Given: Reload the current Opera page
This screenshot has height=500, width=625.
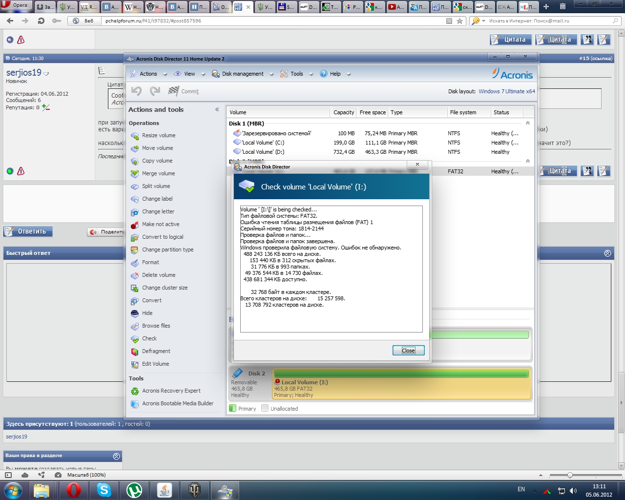Looking at the screenshot, I should point(41,21).
